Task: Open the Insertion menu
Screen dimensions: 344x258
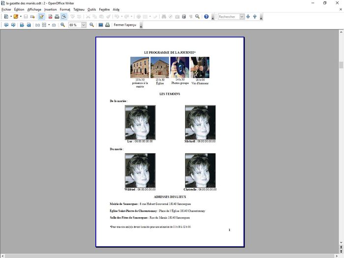Action: tap(51, 9)
